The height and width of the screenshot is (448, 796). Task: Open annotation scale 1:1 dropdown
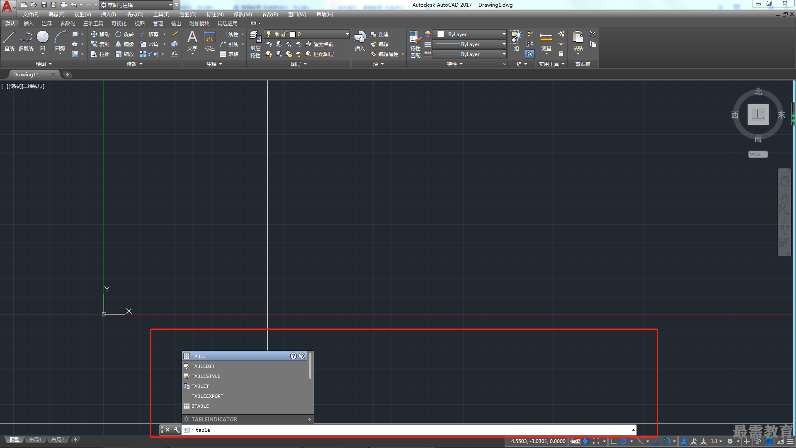coord(716,441)
